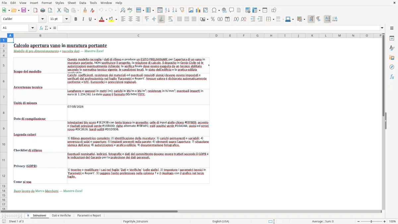
Task: Click the Print icon
Action: pyautogui.click(x=43, y=10)
